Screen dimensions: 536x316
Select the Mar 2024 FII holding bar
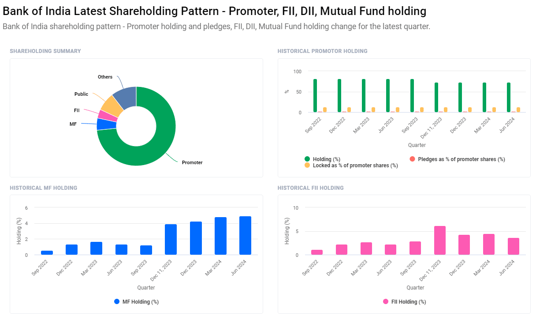489,244
